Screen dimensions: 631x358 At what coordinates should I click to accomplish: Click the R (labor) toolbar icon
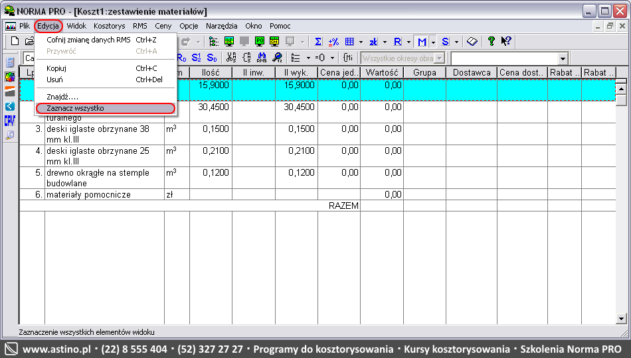pyautogui.click(x=397, y=41)
